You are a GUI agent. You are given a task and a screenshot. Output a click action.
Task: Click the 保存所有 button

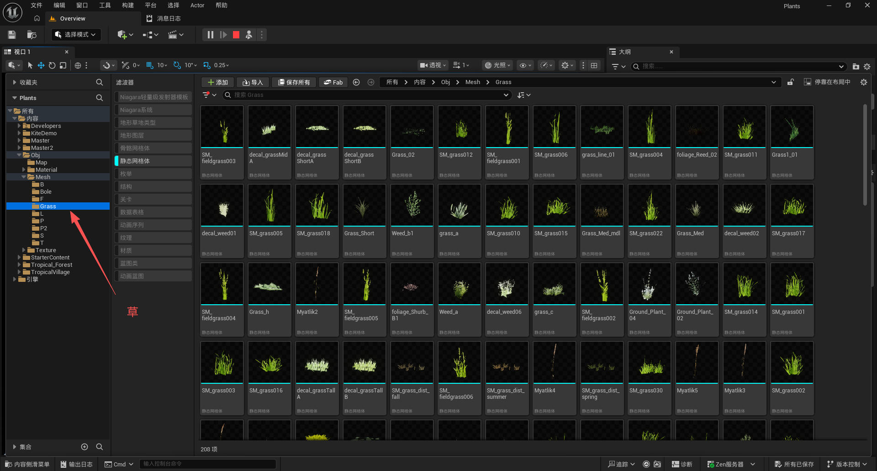pyautogui.click(x=294, y=82)
